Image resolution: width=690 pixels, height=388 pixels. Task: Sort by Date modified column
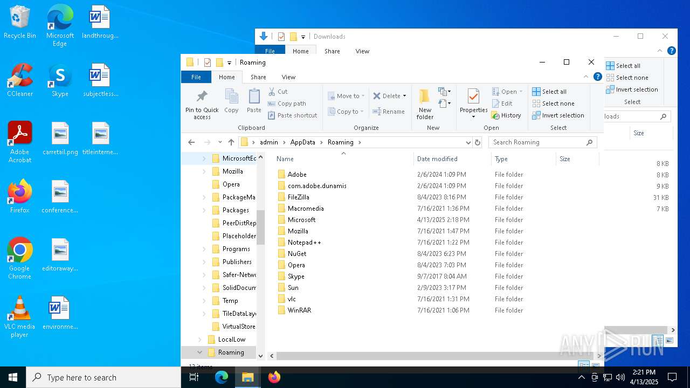(x=452, y=159)
